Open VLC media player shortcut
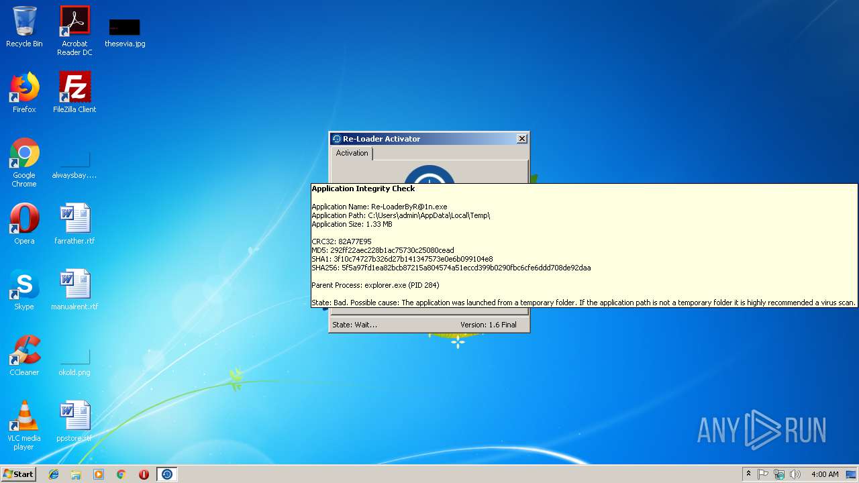 [24, 425]
